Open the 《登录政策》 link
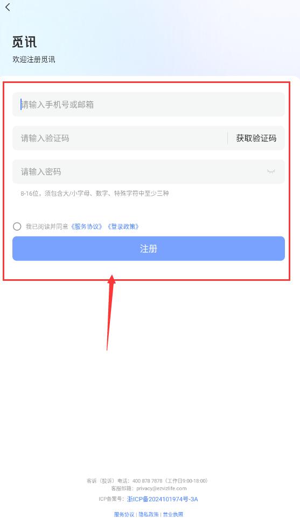Image resolution: width=300 pixels, height=525 pixels. 123,226
